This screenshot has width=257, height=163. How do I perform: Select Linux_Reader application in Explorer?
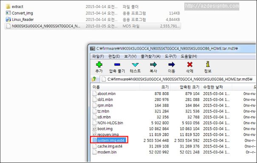[23, 20]
